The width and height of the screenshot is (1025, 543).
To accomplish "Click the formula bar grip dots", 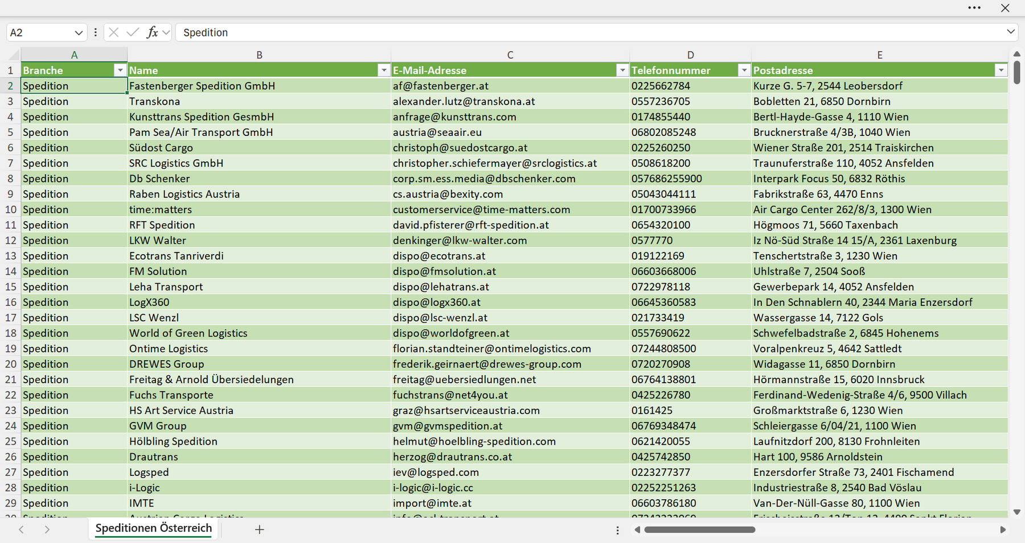I will pyautogui.click(x=95, y=32).
